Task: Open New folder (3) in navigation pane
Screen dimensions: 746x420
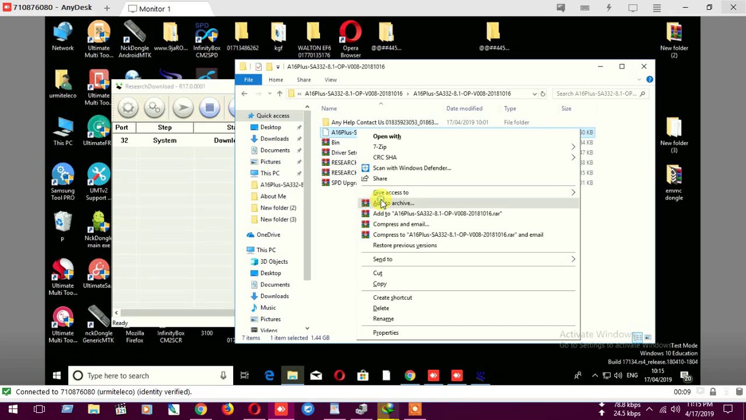Action: tap(278, 219)
